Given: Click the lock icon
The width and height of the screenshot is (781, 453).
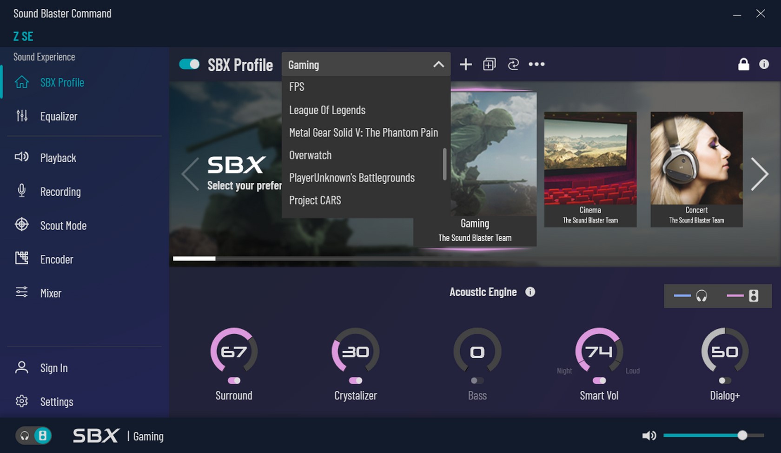Looking at the screenshot, I should [x=744, y=64].
